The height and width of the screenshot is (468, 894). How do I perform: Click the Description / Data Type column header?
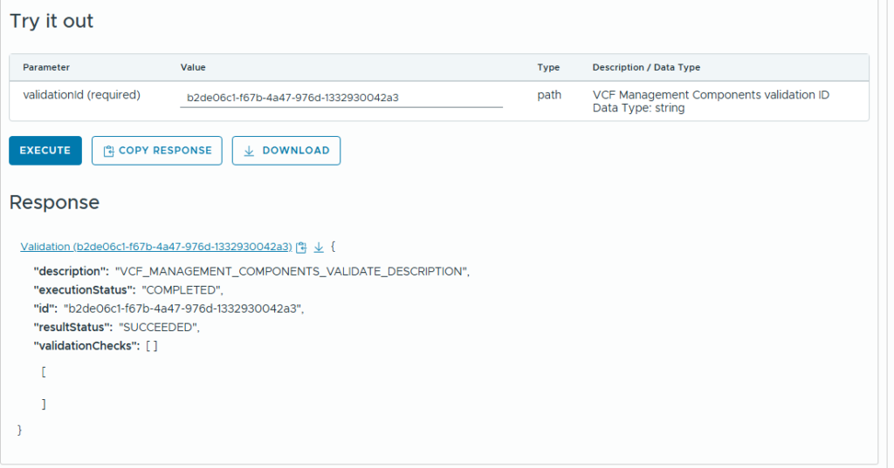pyautogui.click(x=646, y=67)
